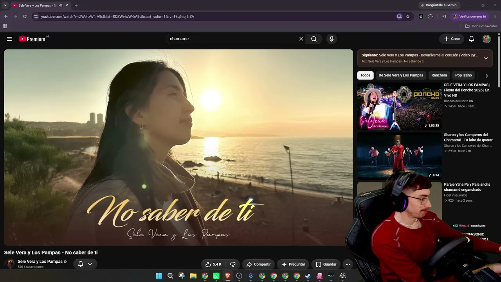This screenshot has height=282, width=501.
Task: Click the Preguntar button
Action: pos(293,264)
